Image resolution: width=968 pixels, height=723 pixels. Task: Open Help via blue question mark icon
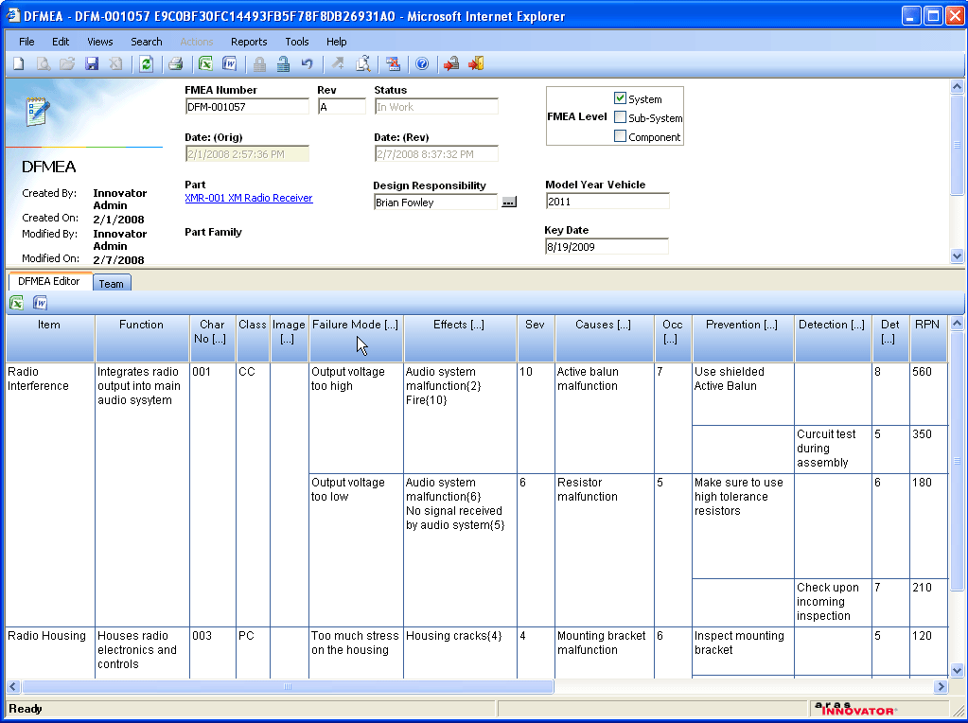(x=422, y=64)
